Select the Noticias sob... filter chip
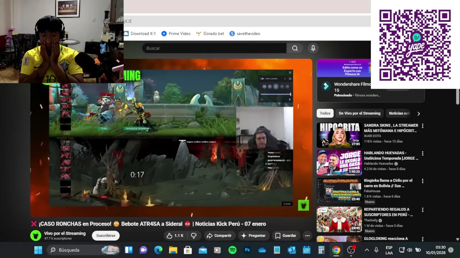The height and width of the screenshot is (258, 460). pos(399,113)
